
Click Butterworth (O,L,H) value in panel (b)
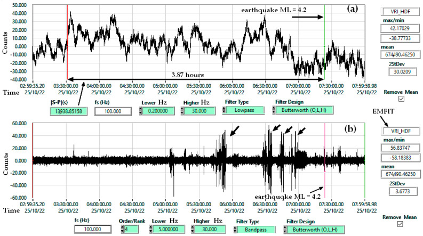[x=315, y=230]
